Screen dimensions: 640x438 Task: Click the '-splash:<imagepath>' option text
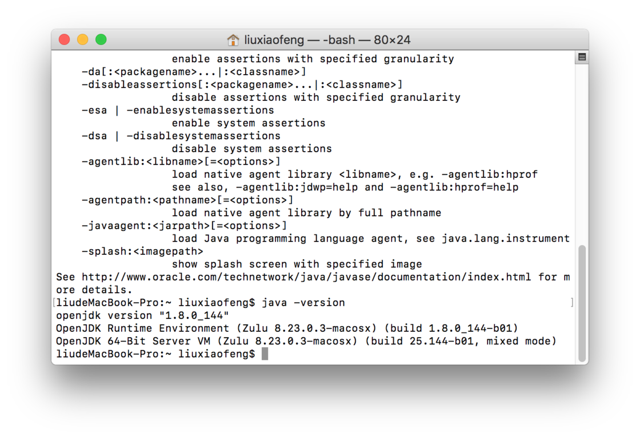(x=142, y=252)
